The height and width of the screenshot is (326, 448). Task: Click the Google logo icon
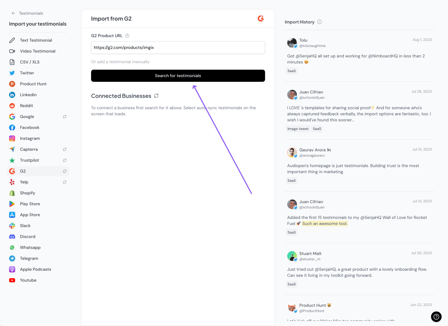(12, 116)
